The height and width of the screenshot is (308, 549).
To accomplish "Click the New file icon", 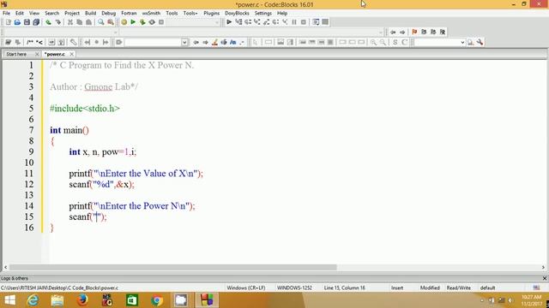I will point(9,22).
